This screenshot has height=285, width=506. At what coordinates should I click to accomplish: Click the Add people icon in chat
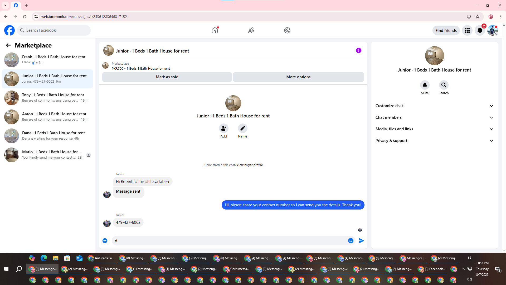pyautogui.click(x=223, y=128)
